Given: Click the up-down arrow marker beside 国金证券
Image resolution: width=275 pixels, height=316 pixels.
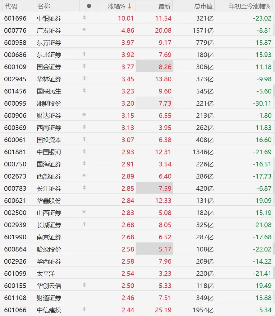Looking at the screenshot, I should [84, 66].
